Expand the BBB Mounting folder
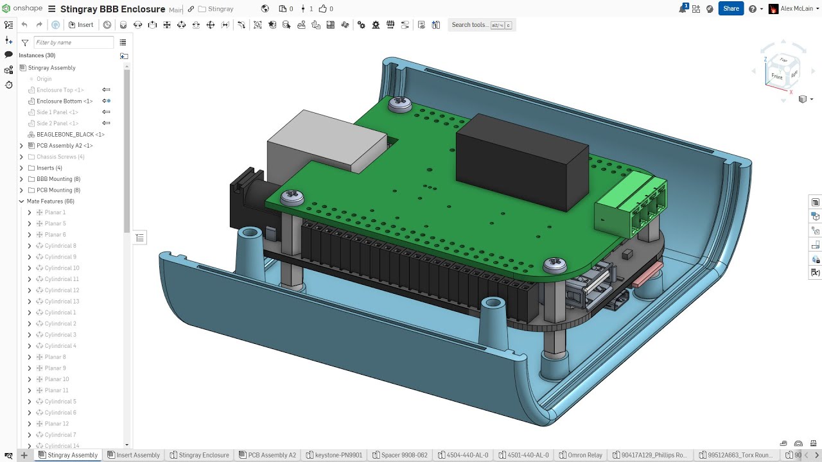The height and width of the screenshot is (462, 822). click(x=22, y=179)
